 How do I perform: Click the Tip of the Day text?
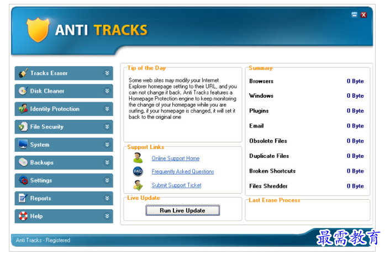[182, 98]
